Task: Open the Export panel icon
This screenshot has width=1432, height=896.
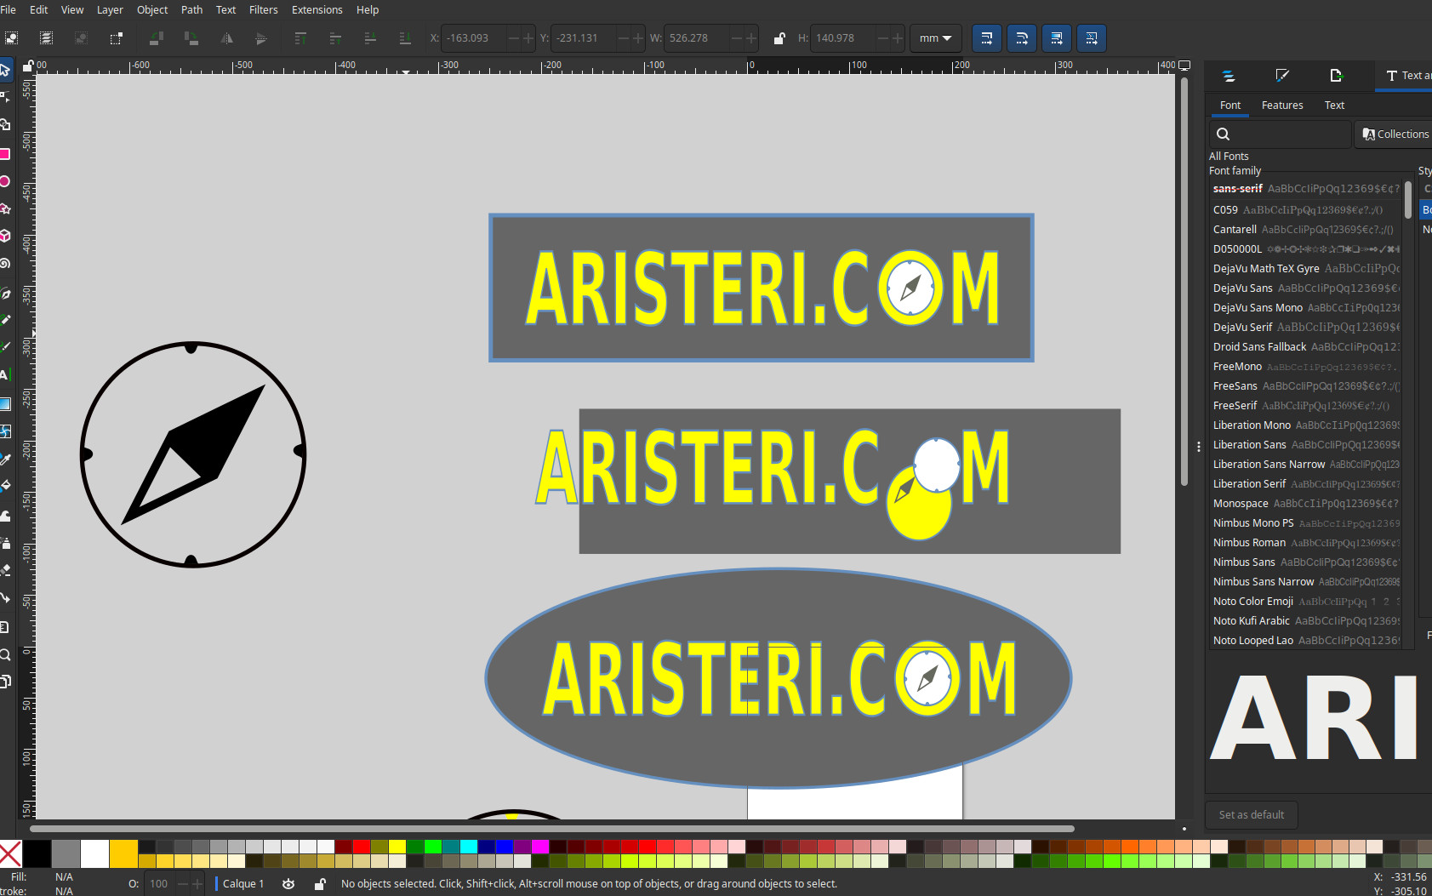Action: tap(1336, 76)
